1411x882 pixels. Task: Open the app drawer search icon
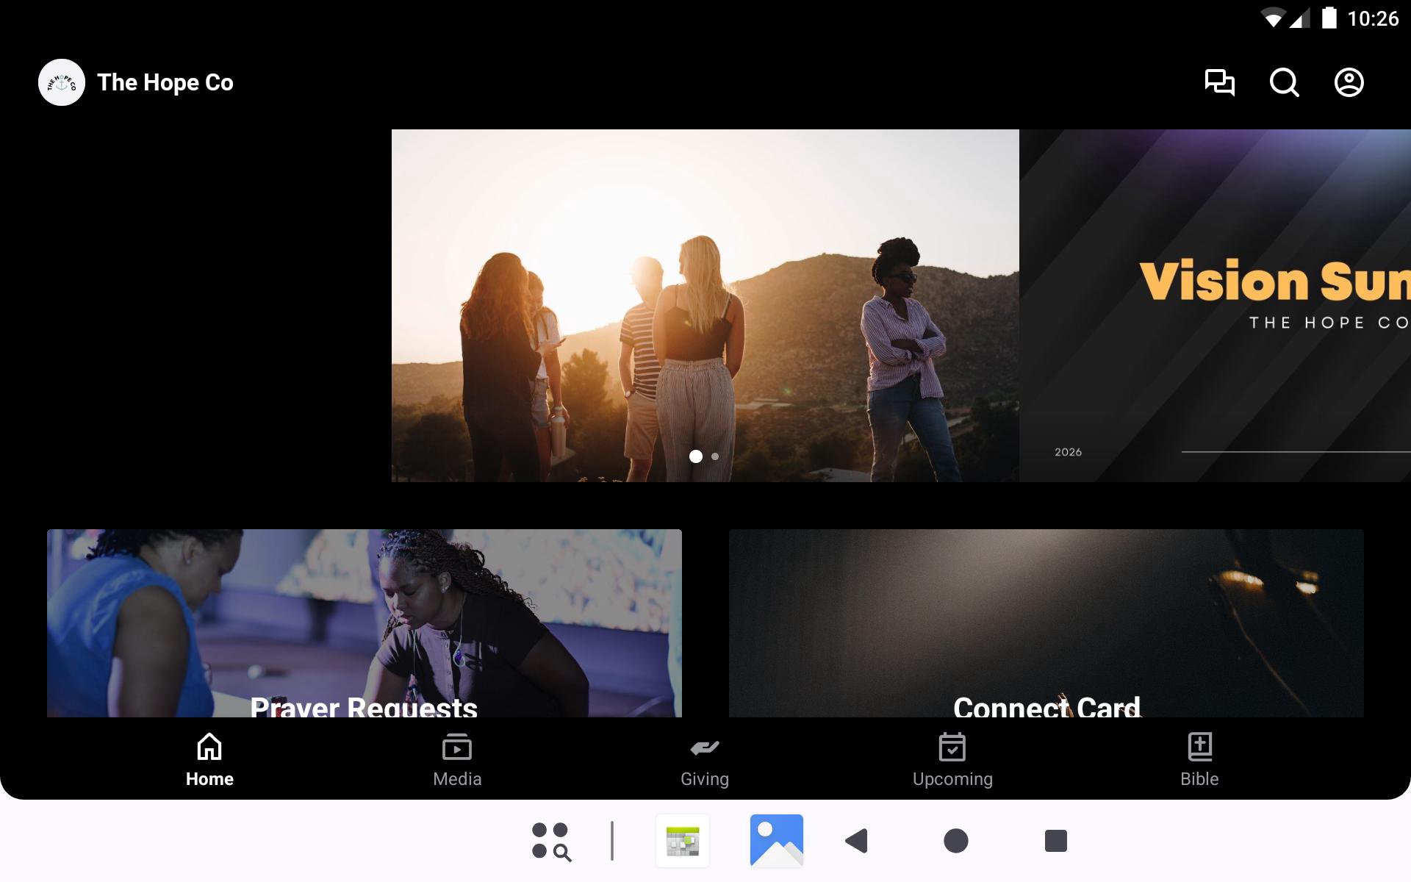tap(551, 841)
